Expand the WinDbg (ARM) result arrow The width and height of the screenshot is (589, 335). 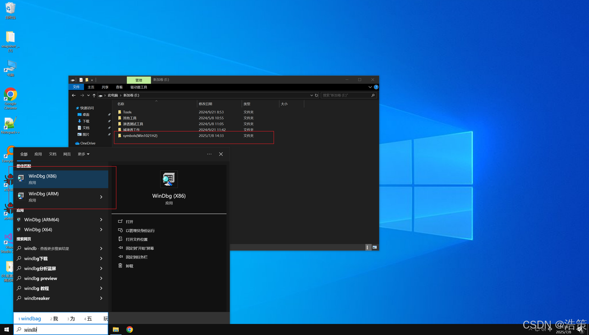[101, 197]
